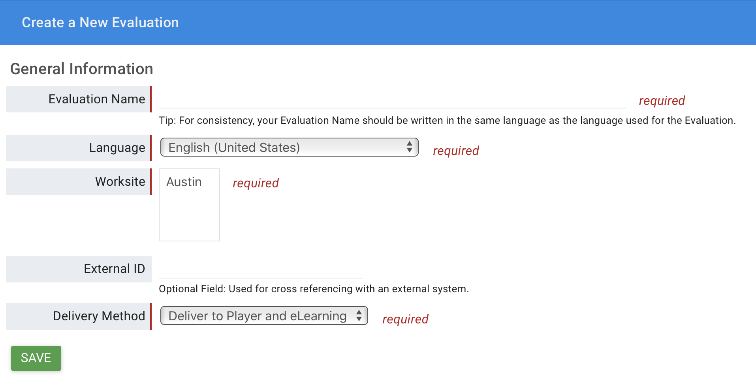Click the required text beside Delivery Method
Screen dimensions: 756x381
point(405,319)
